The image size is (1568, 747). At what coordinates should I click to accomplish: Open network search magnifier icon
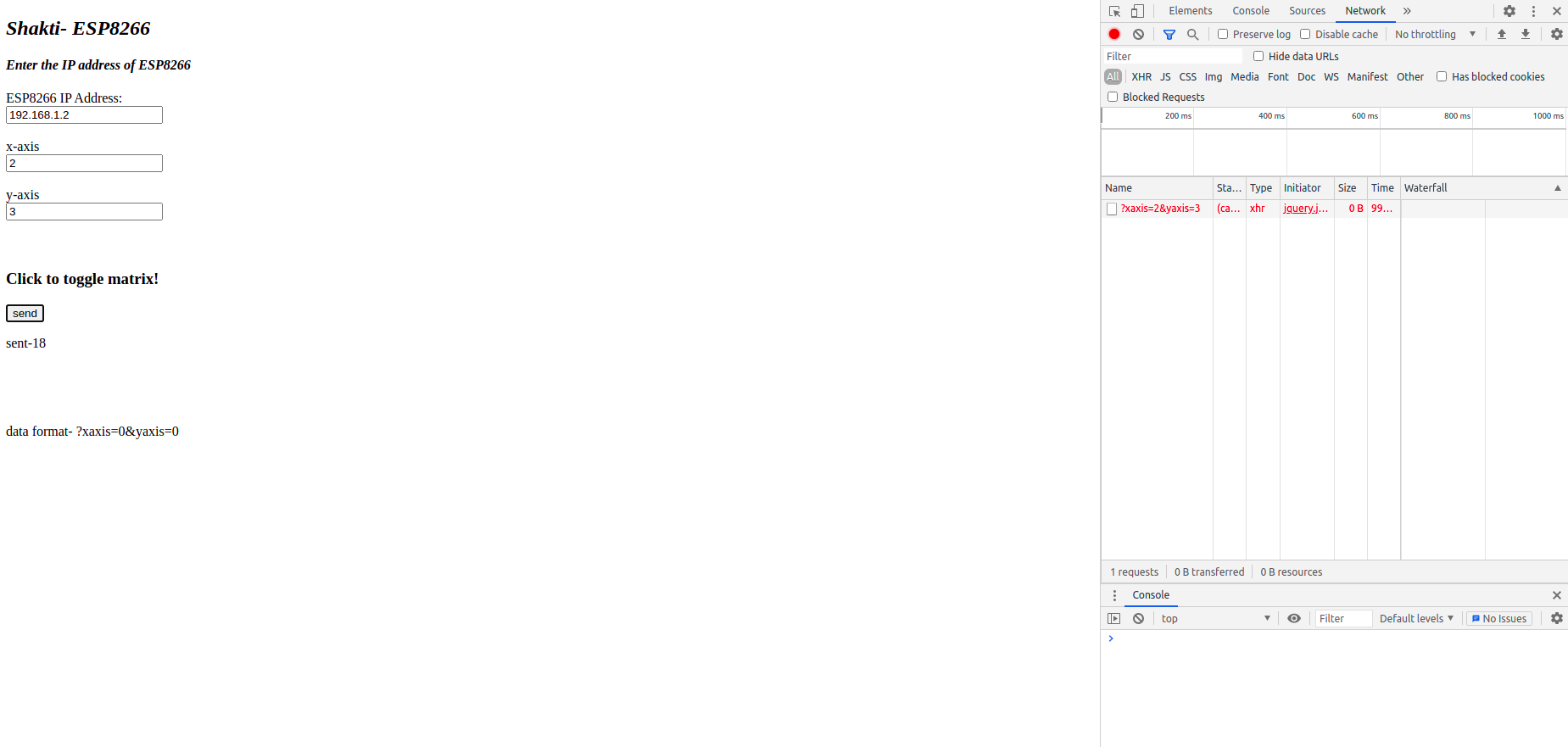[1192, 34]
